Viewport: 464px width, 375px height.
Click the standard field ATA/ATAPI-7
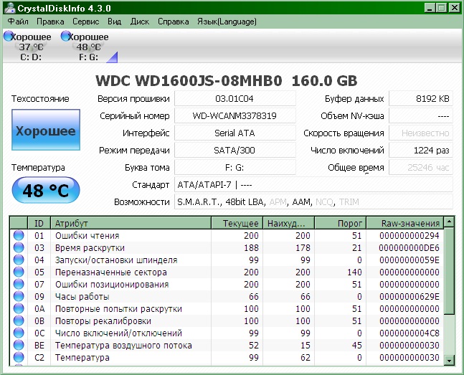(313, 185)
